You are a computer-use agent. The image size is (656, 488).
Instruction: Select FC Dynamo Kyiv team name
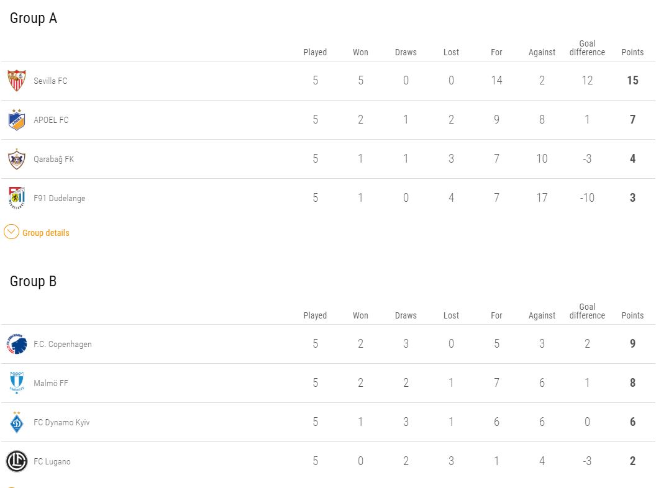(x=61, y=422)
